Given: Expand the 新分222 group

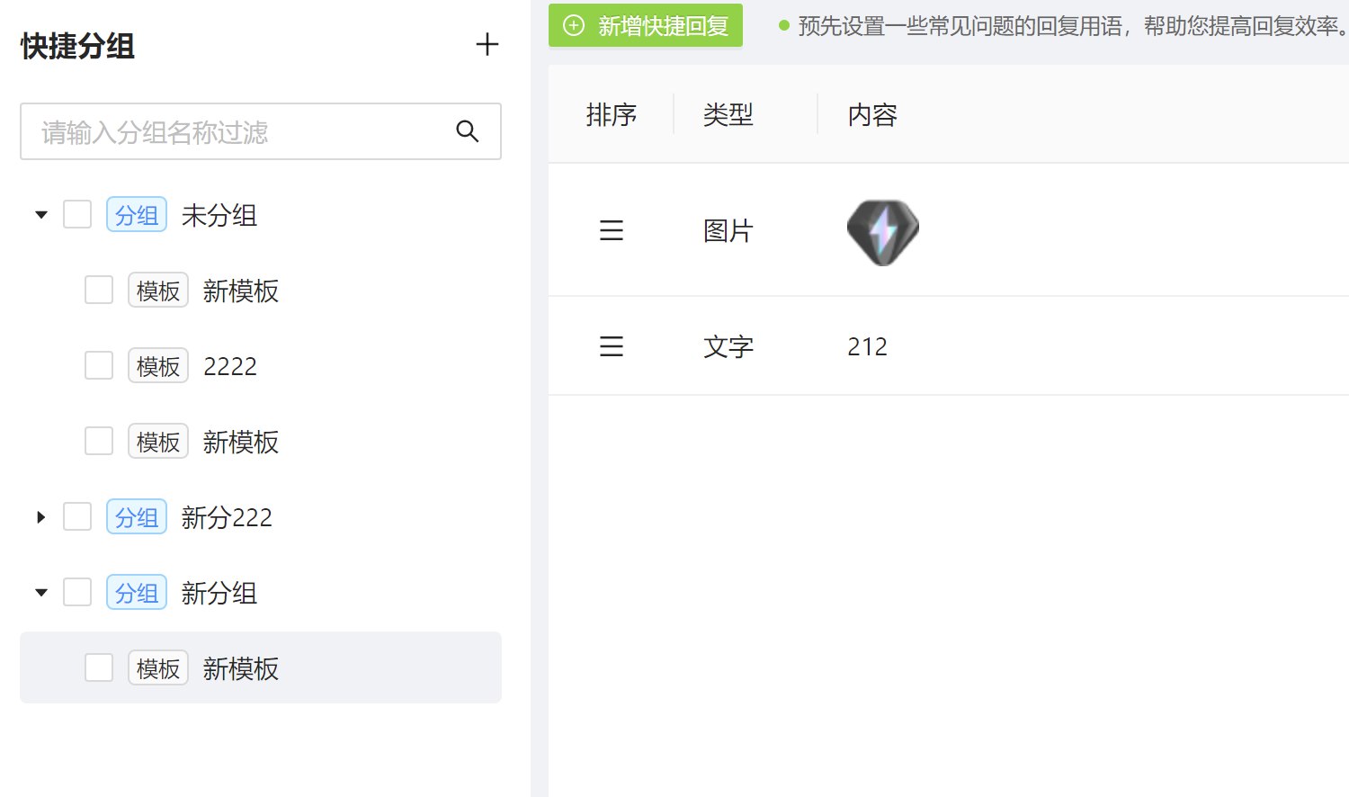Looking at the screenshot, I should click(x=41, y=517).
